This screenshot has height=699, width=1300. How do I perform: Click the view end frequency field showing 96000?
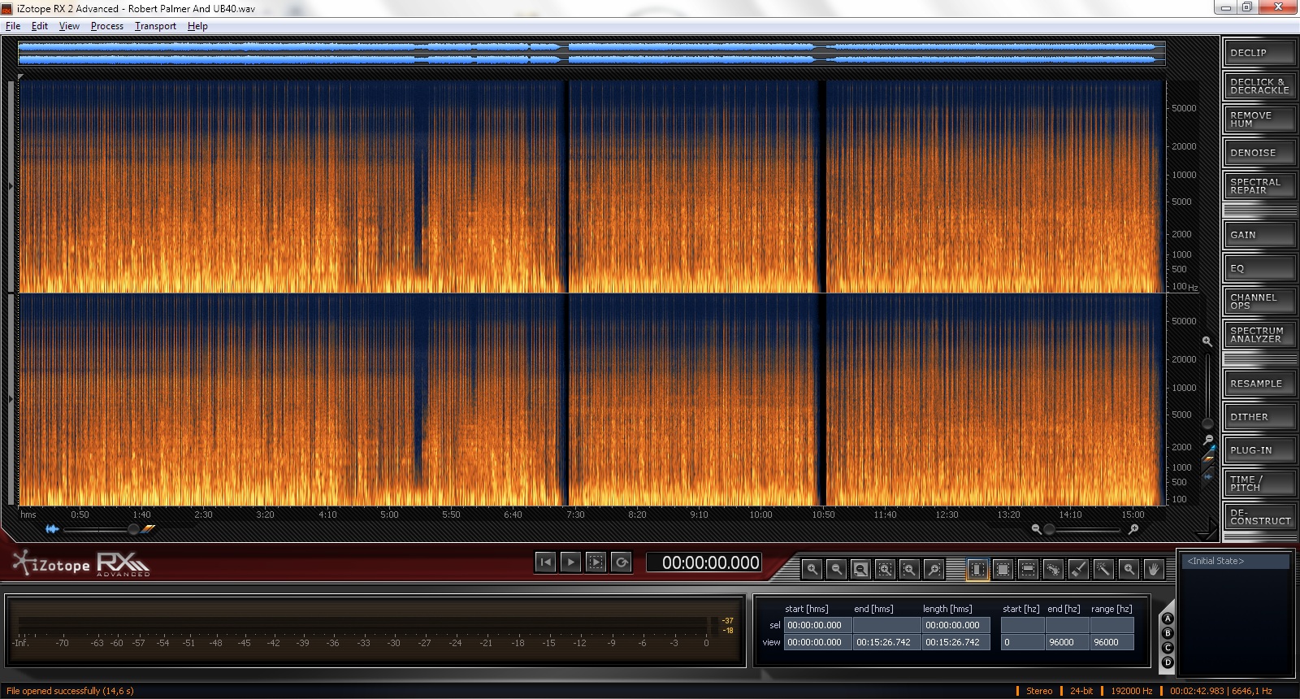click(1067, 642)
